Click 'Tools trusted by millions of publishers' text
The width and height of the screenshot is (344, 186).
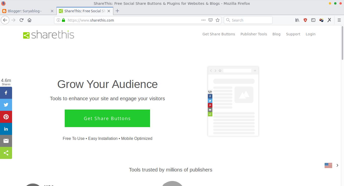tap(170, 170)
